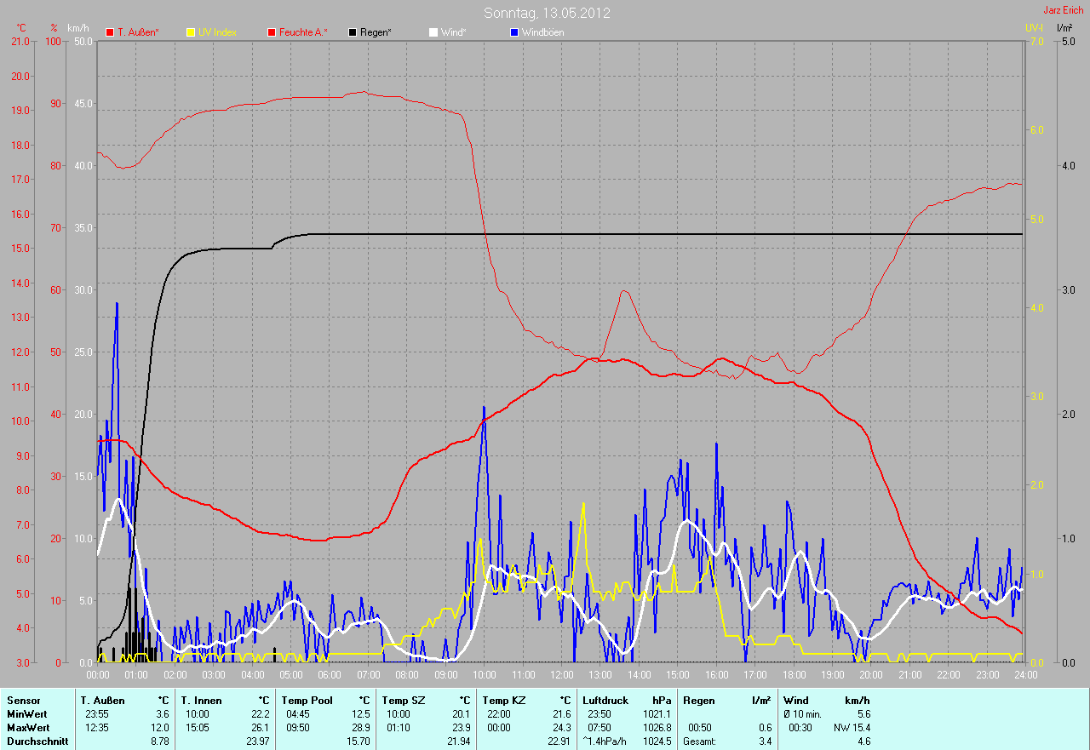
Task: Select the 'MinWert' row label
Action: tap(27, 713)
